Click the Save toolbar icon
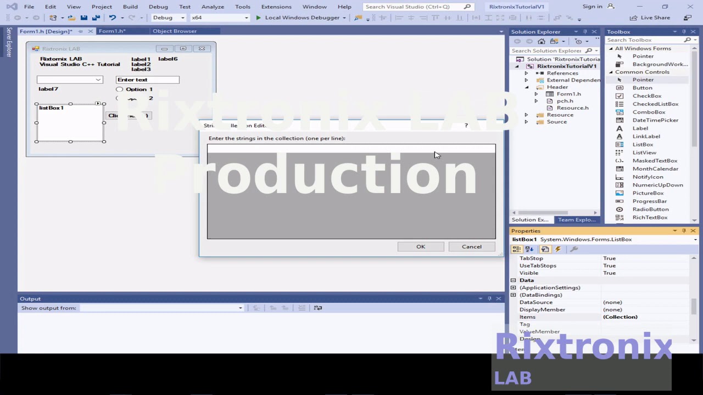The image size is (703, 395). (x=83, y=18)
